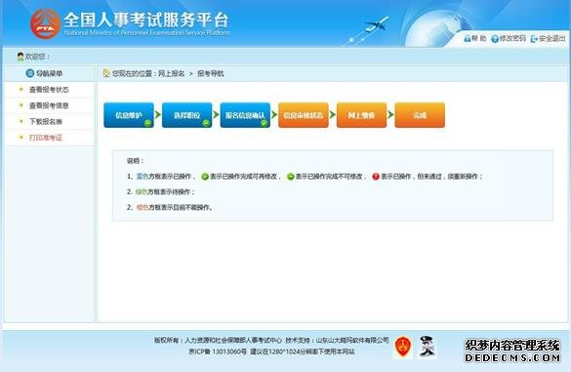
Task: Open the 帮助 help icon link
Action: (x=468, y=39)
